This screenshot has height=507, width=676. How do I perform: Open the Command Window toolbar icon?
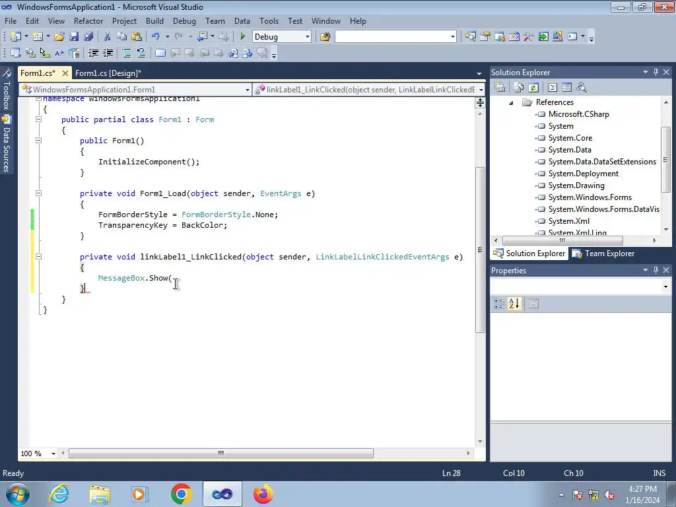pyautogui.click(x=572, y=37)
